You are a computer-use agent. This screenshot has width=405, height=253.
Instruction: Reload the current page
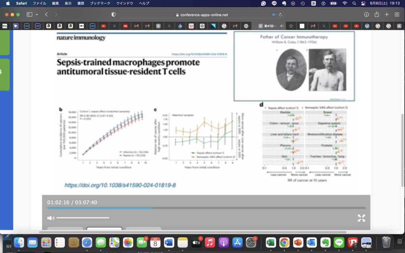(280, 15)
